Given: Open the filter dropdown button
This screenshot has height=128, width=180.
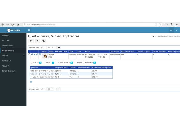Looking at the screenshot, I should tap(44, 41).
